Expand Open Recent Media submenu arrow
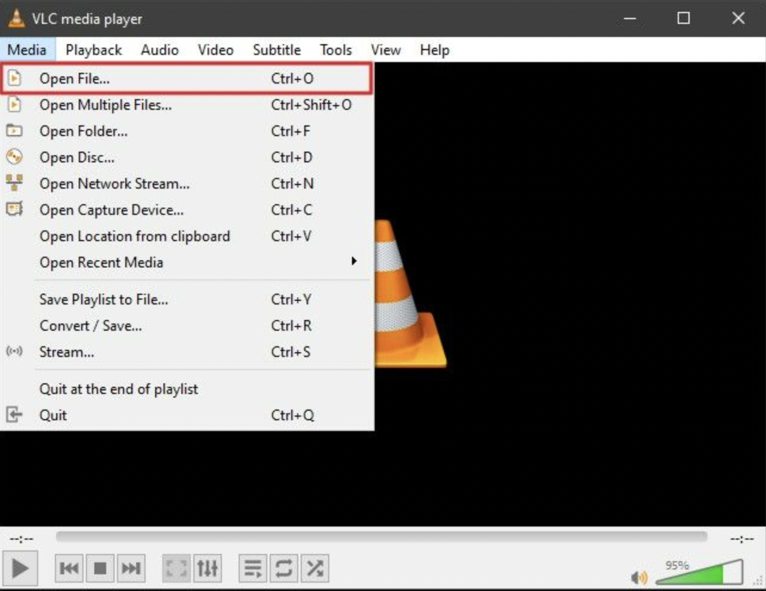Viewport: 766px width, 591px height. pyautogui.click(x=354, y=261)
